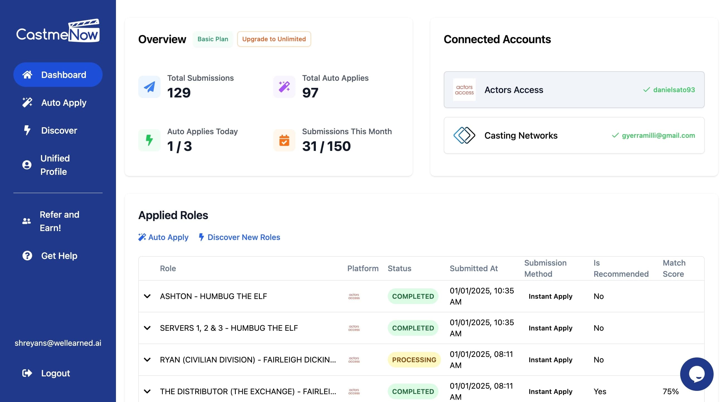Open Discover in the sidebar

coord(58,130)
